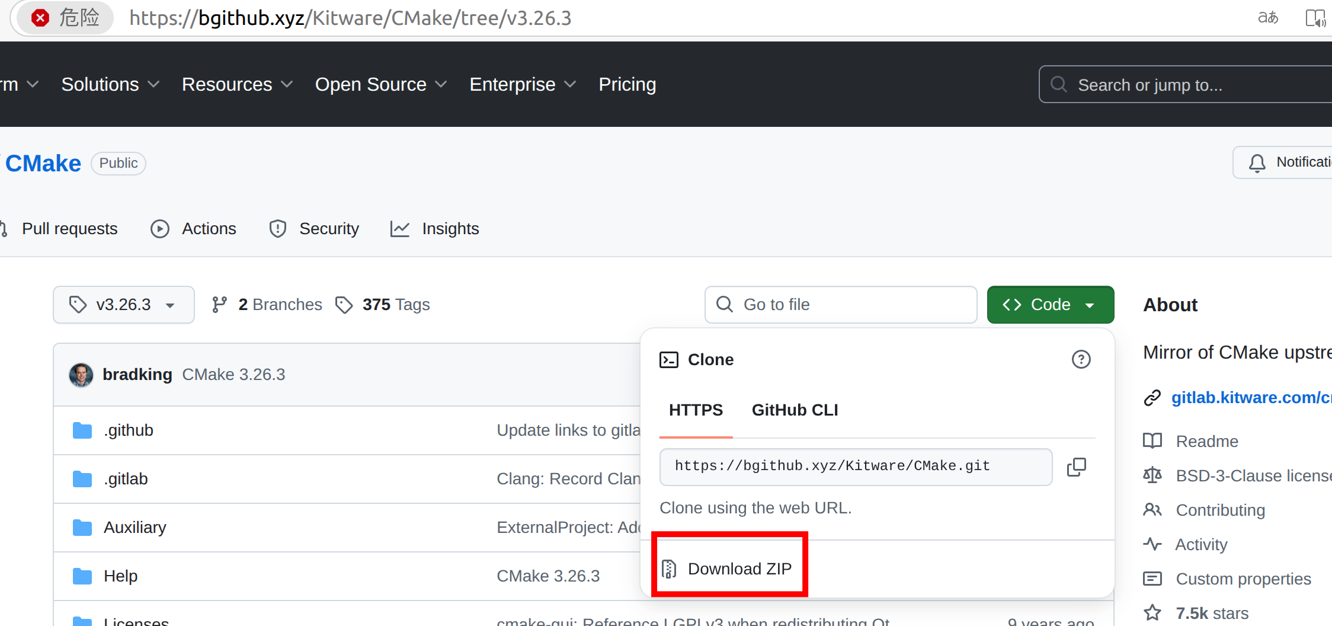Click the Code button dropdown arrow
The height and width of the screenshot is (626, 1332).
1090,305
